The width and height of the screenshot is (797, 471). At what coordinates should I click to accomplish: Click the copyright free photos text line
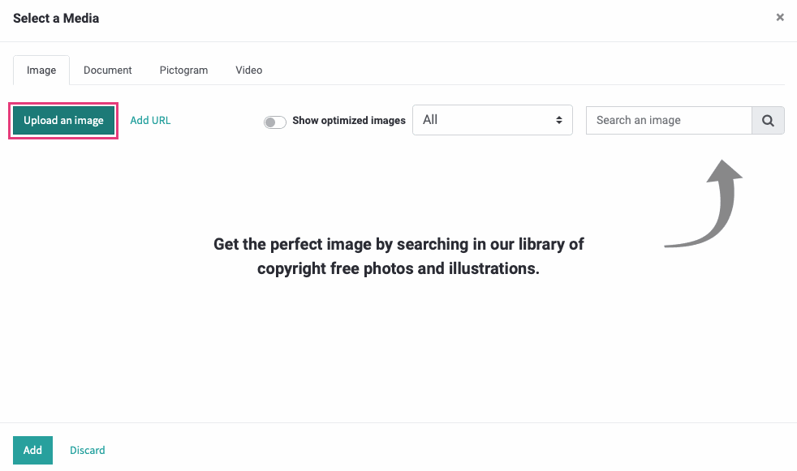[398, 268]
